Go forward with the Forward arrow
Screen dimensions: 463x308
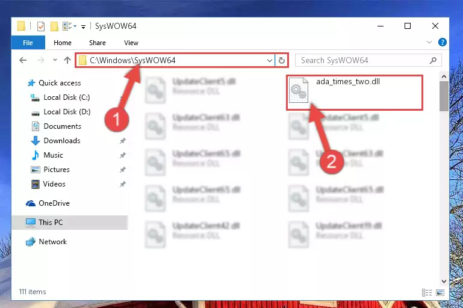[41, 61]
